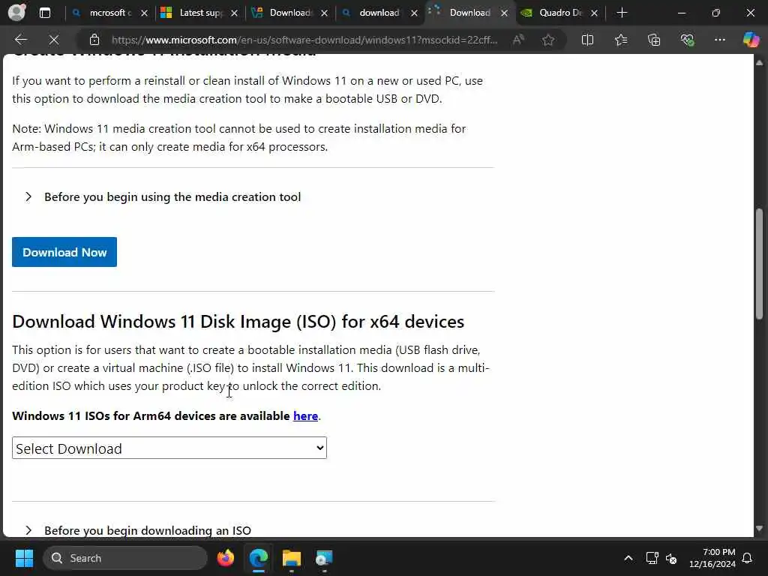Open a new tab with plus button
The image size is (768, 576).
pos(622,13)
